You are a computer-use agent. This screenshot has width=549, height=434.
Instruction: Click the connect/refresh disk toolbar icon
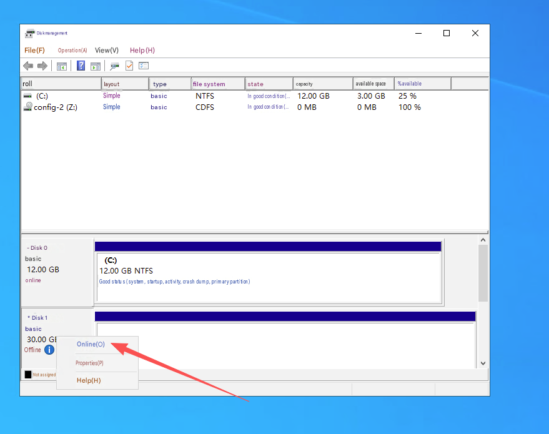pyautogui.click(x=114, y=66)
